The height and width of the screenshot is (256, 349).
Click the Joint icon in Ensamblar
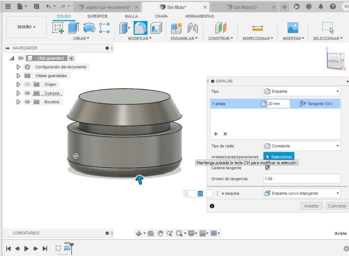(x=192, y=28)
